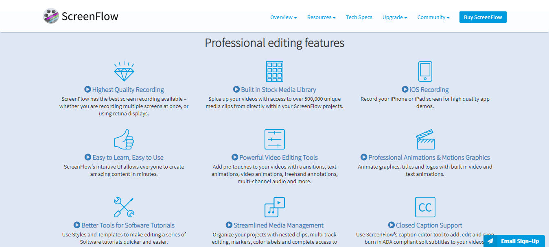Click the grid icon above Built in Stock Media Library
The width and height of the screenshot is (549, 247).
tap(274, 71)
